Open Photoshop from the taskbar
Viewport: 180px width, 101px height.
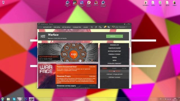point(26,99)
